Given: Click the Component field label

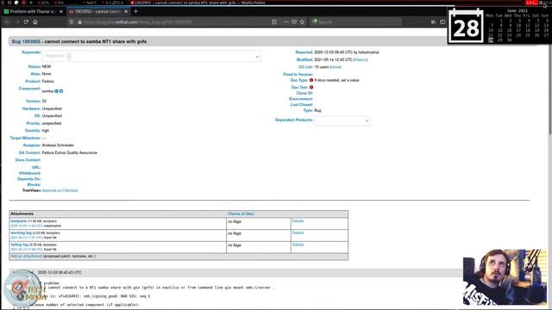Looking at the screenshot, I should tap(30, 89).
